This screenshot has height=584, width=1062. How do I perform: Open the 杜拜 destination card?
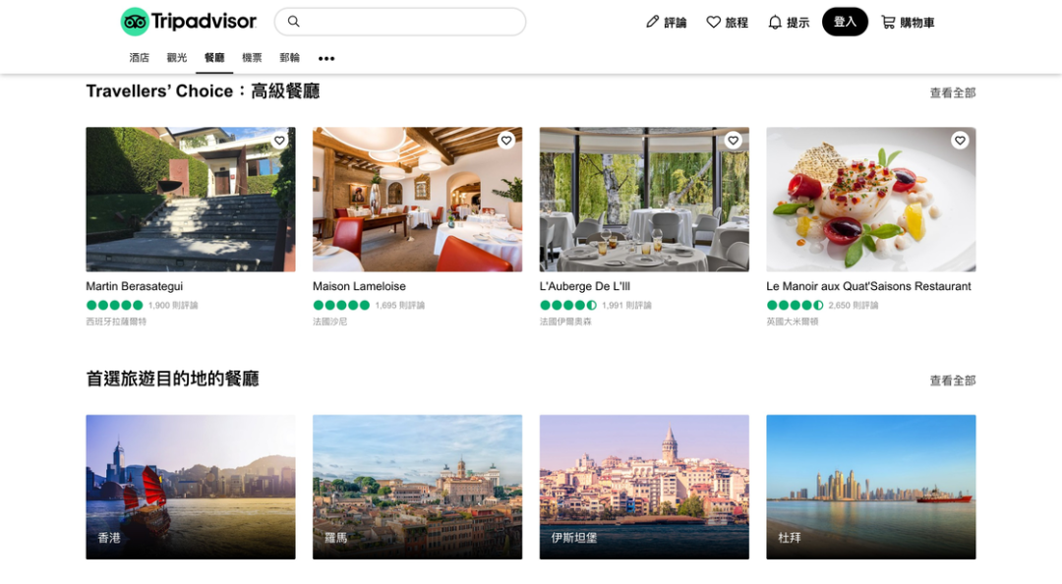tap(871, 487)
